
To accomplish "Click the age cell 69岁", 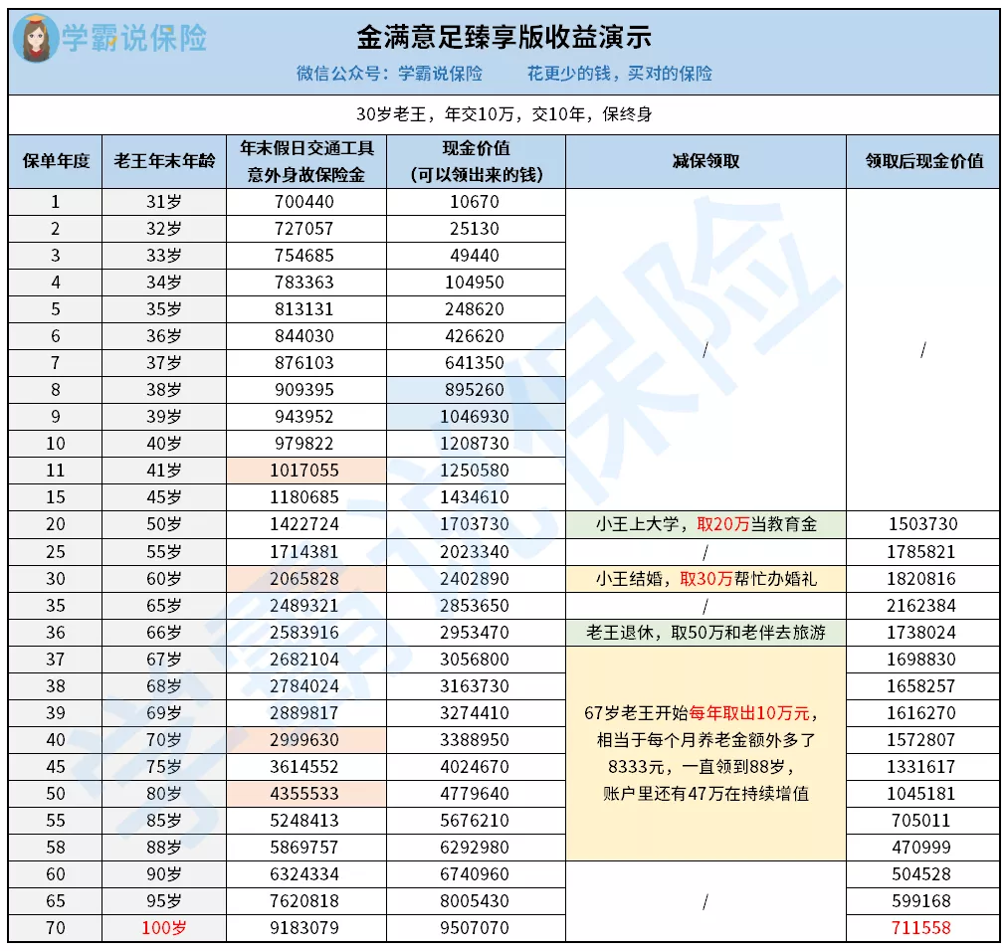I will point(164,713).
